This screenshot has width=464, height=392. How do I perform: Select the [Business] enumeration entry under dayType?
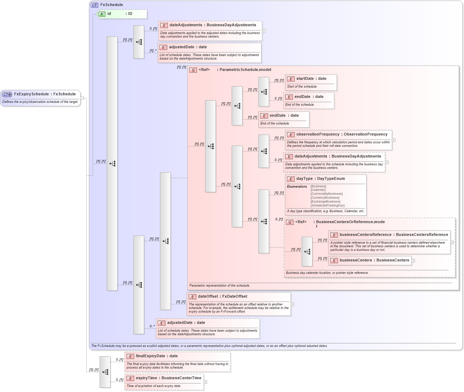[x=318, y=186]
